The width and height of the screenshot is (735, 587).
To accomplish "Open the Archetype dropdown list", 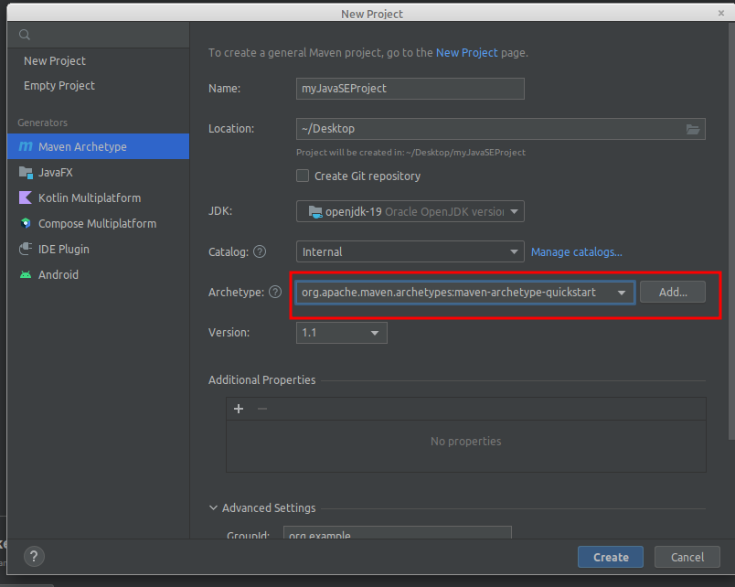I will coord(465,293).
